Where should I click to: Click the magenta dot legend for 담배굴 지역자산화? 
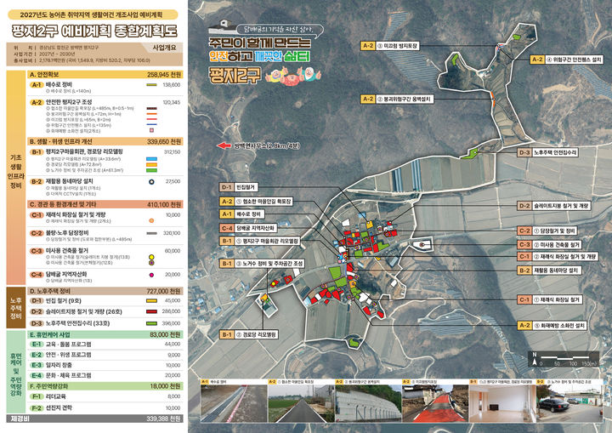(x=151, y=275)
